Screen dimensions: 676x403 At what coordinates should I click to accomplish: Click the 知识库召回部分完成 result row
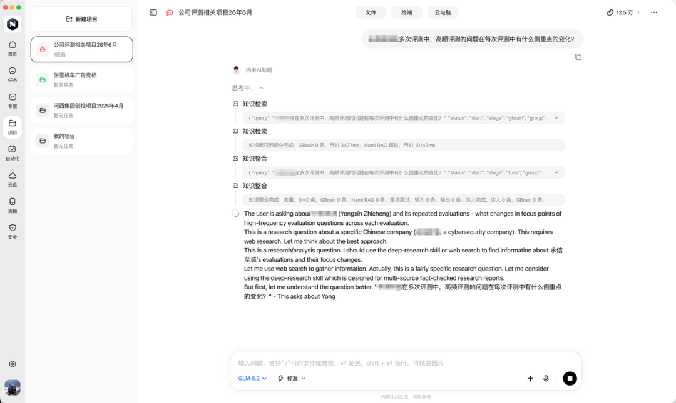pos(404,145)
